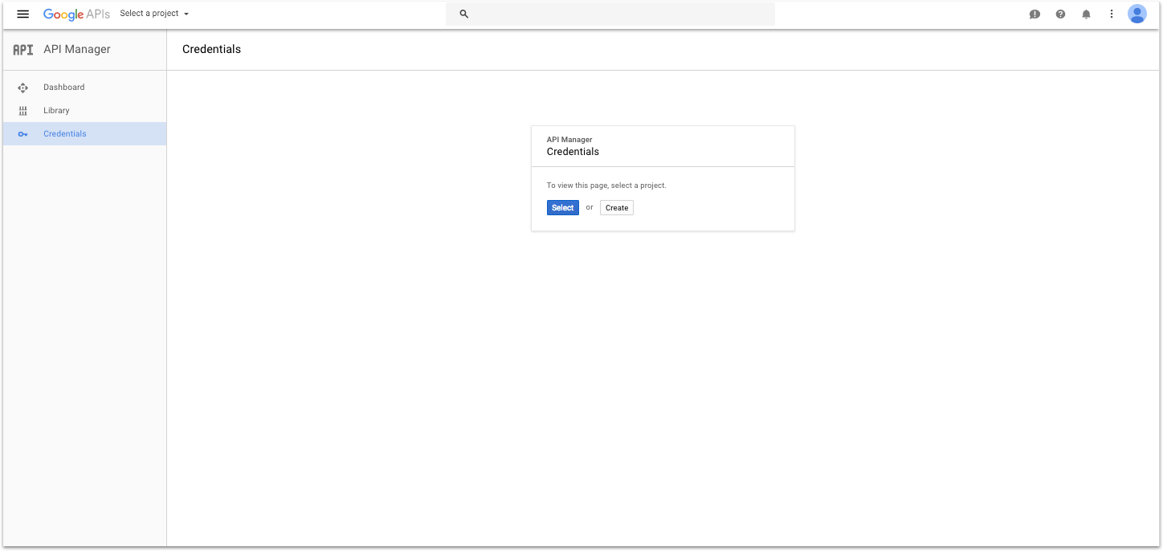Viewport: 1163px width, 551px height.
Task: Click the Library icon in sidebar
Action: [x=22, y=111]
